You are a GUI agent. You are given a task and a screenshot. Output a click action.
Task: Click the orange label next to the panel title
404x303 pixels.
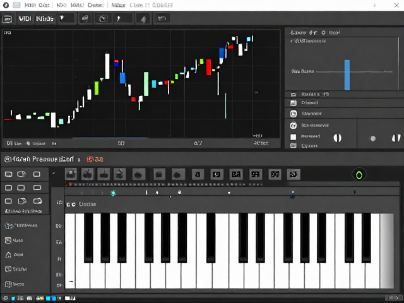95,160
